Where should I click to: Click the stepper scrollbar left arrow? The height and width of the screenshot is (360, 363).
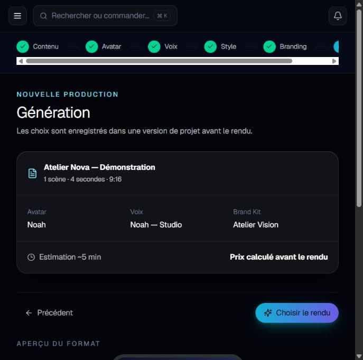[x=21, y=61]
